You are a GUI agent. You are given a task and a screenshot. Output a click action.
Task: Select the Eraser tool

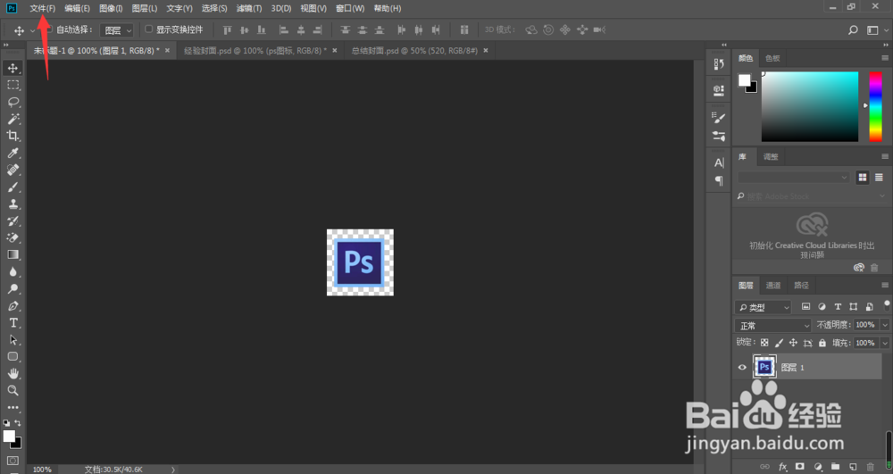(13, 237)
